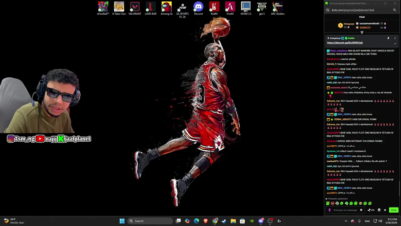The height and width of the screenshot is (226, 401).
Task: Click the taskbar Search box
Action: [x=151, y=221]
